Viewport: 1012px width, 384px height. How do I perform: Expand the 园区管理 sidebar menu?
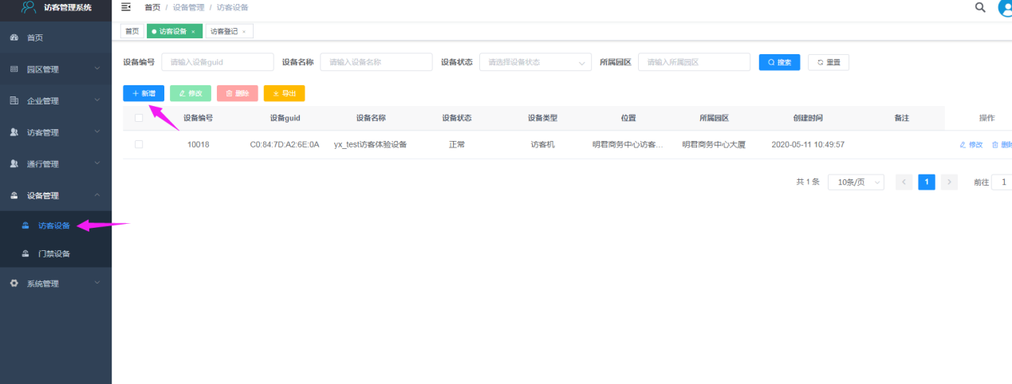(x=56, y=69)
